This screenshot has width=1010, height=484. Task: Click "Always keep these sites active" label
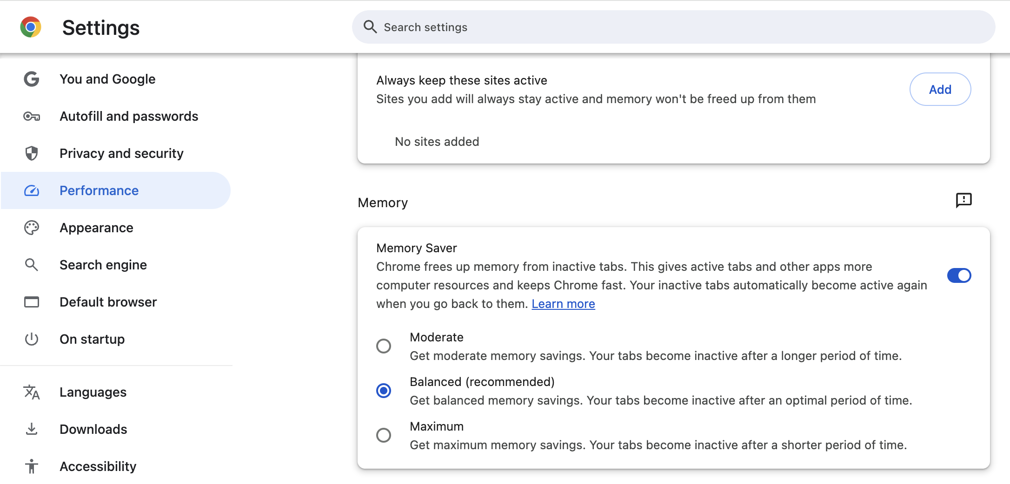[x=461, y=80]
